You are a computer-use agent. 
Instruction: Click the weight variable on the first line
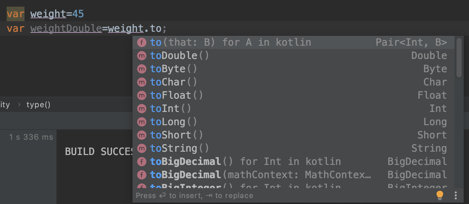(x=48, y=14)
